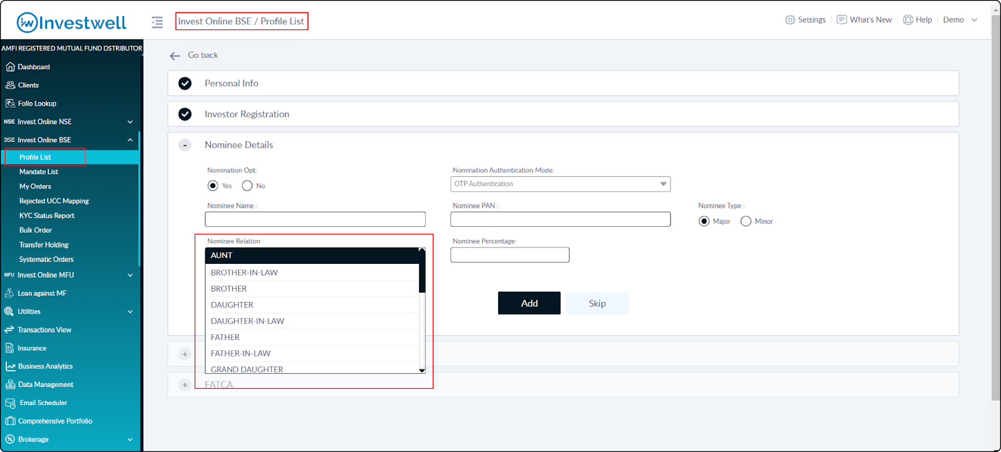
Task: Select No for Nomination Opt
Action: (247, 186)
